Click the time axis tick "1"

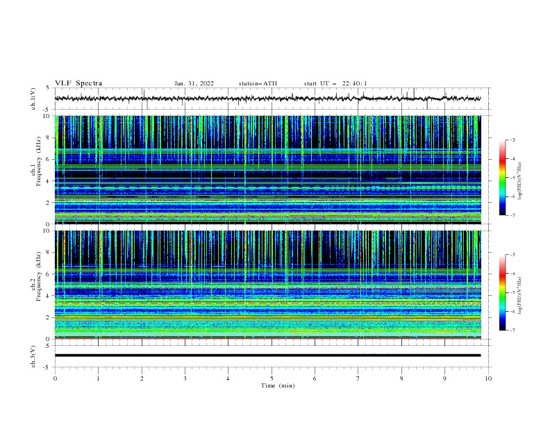coord(98,378)
